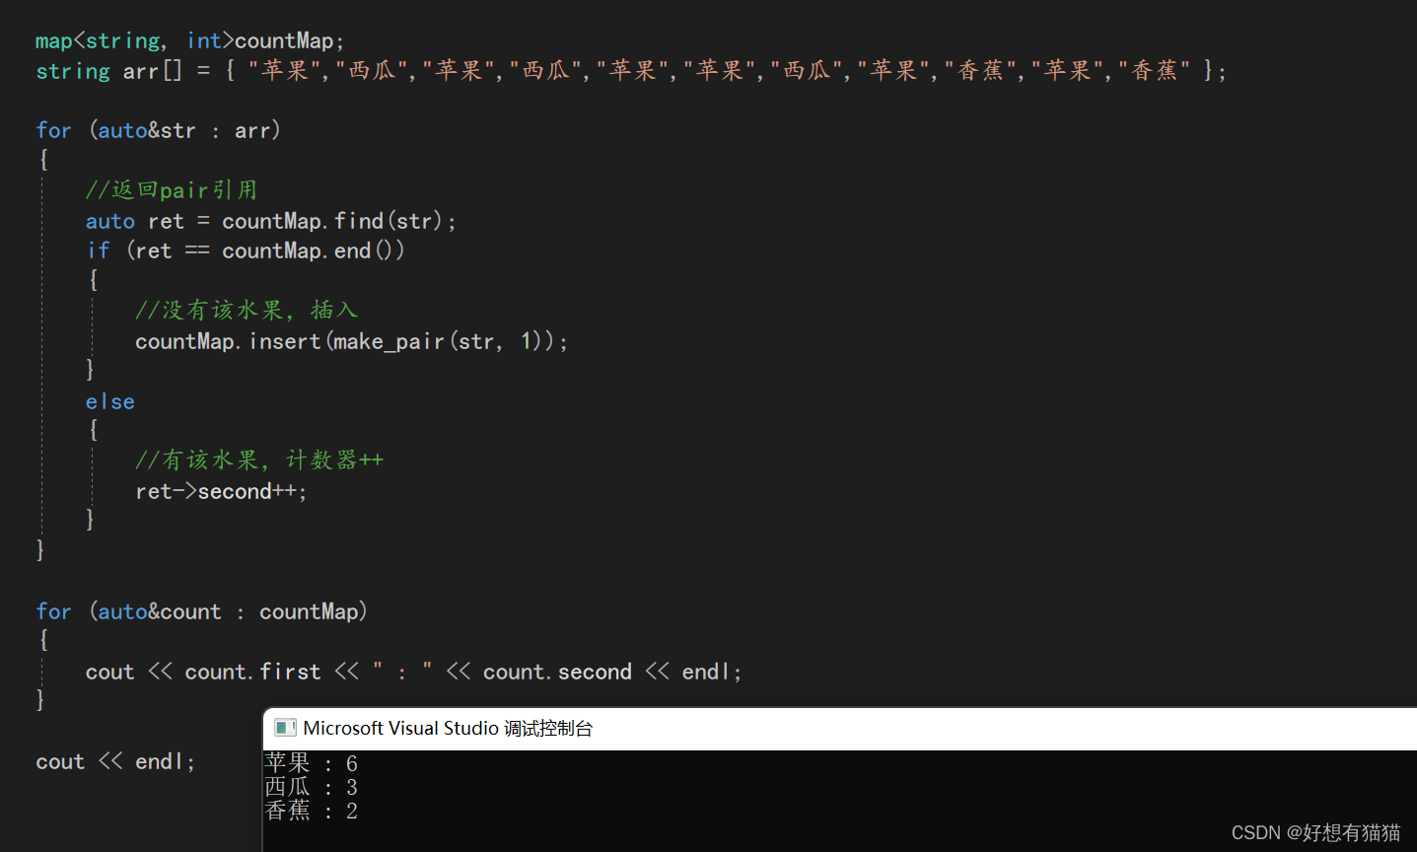Click 'count.first' in the cout statement

[x=252, y=672]
